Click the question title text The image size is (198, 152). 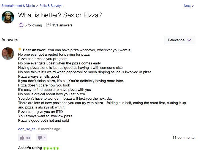pos(60,15)
